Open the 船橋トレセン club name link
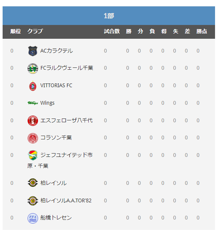 pos(56,218)
